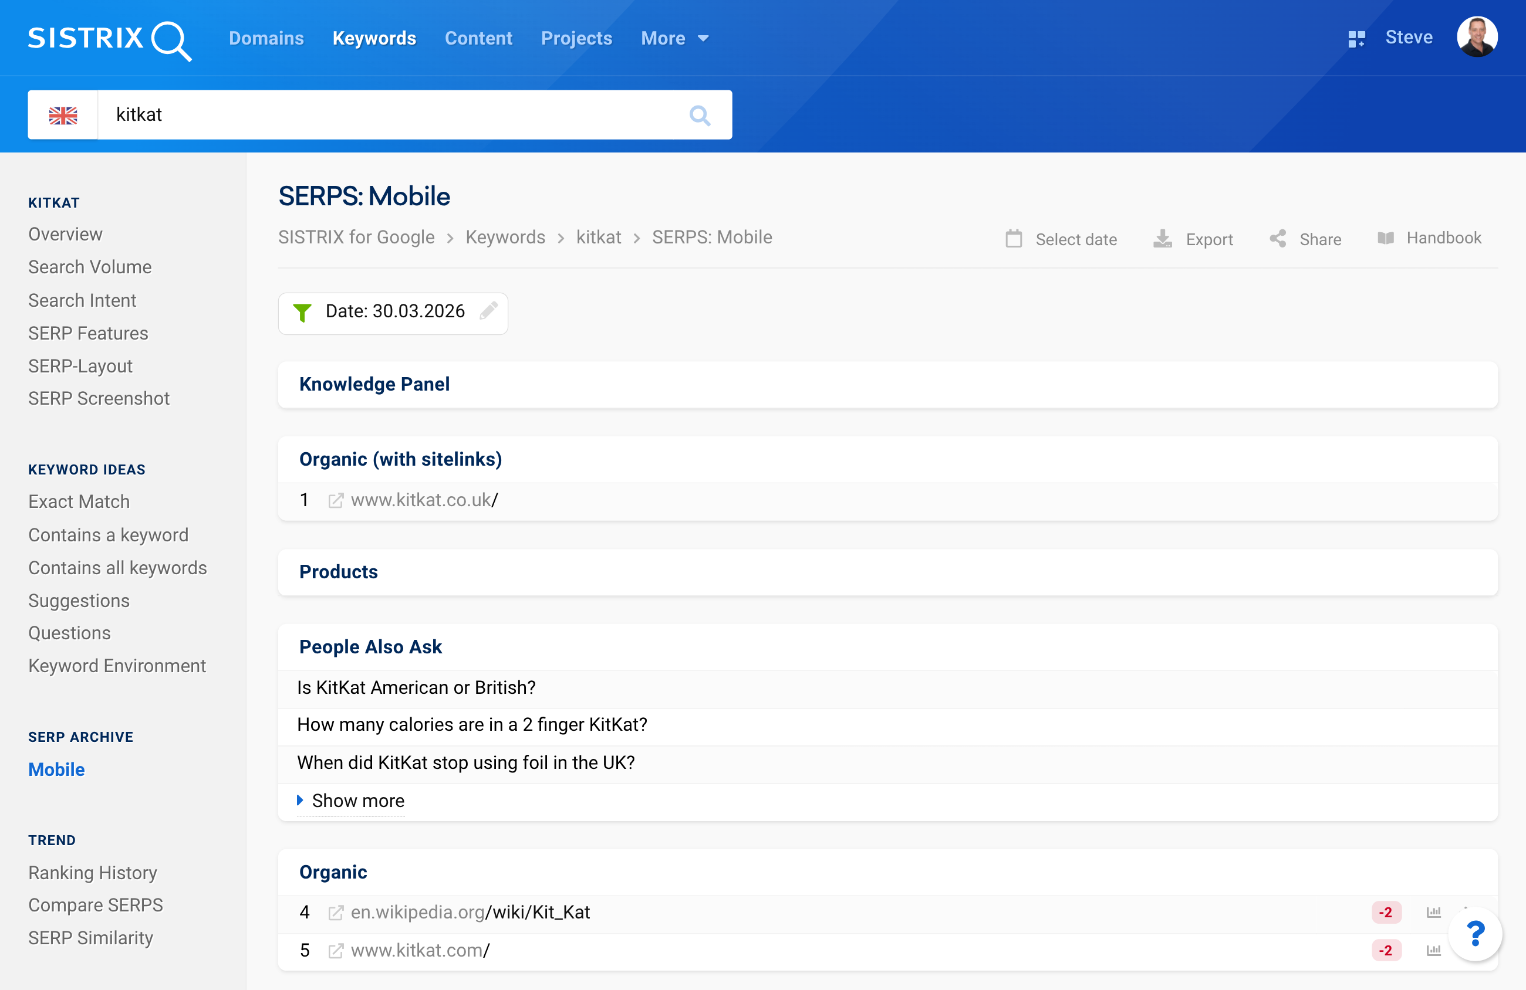Image resolution: width=1526 pixels, height=990 pixels.
Task: Open external link icon for en.wikipedia.org result
Action: [x=335, y=913]
